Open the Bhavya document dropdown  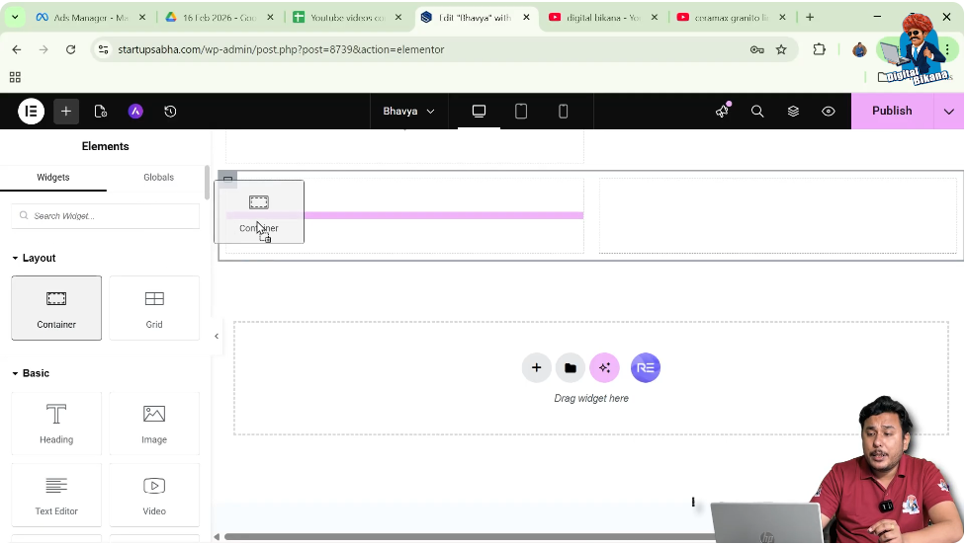click(x=408, y=112)
